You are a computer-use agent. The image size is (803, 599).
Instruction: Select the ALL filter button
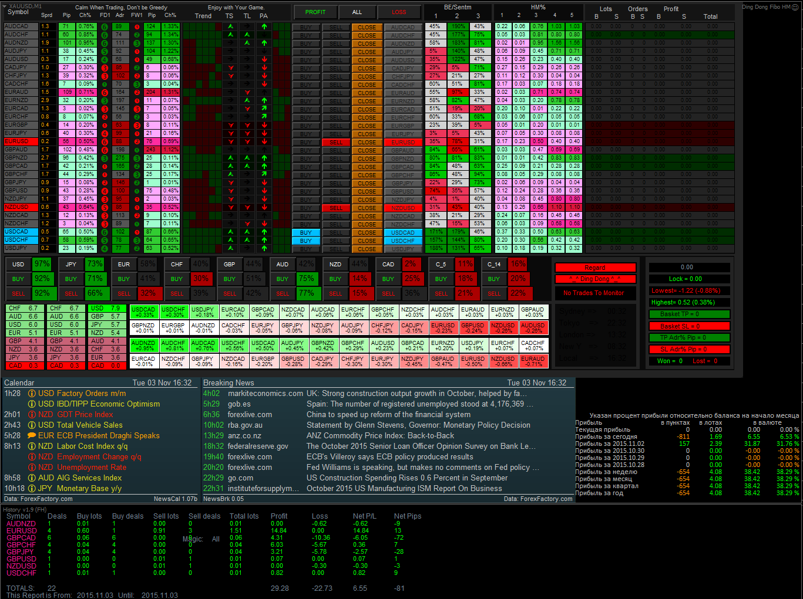357,12
